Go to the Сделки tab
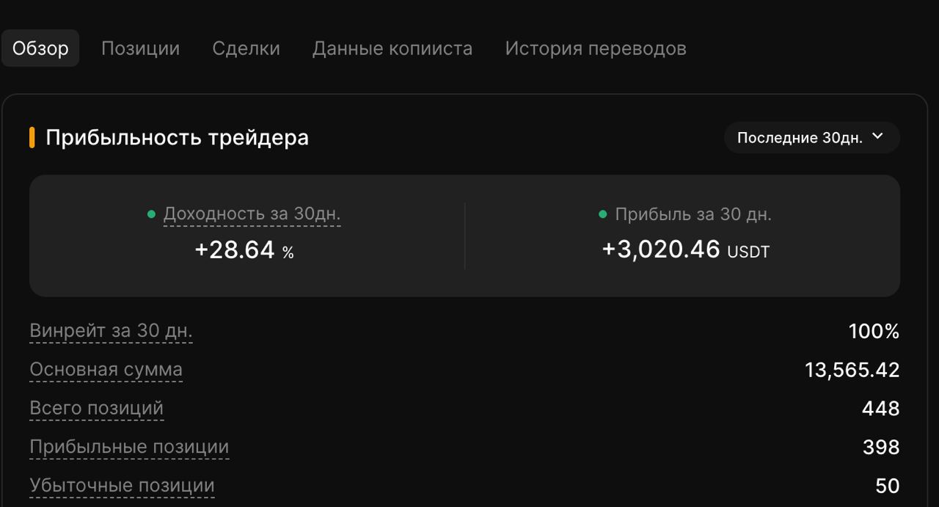 pyautogui.click(x=246, y=48)
